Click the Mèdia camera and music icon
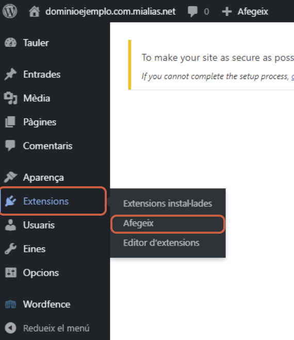 (10, 98)
